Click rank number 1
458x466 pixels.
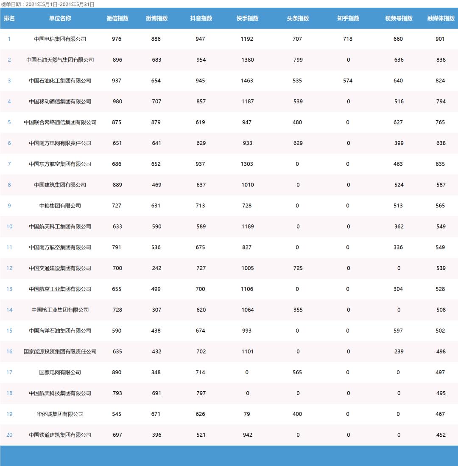(x=9, y=39)
